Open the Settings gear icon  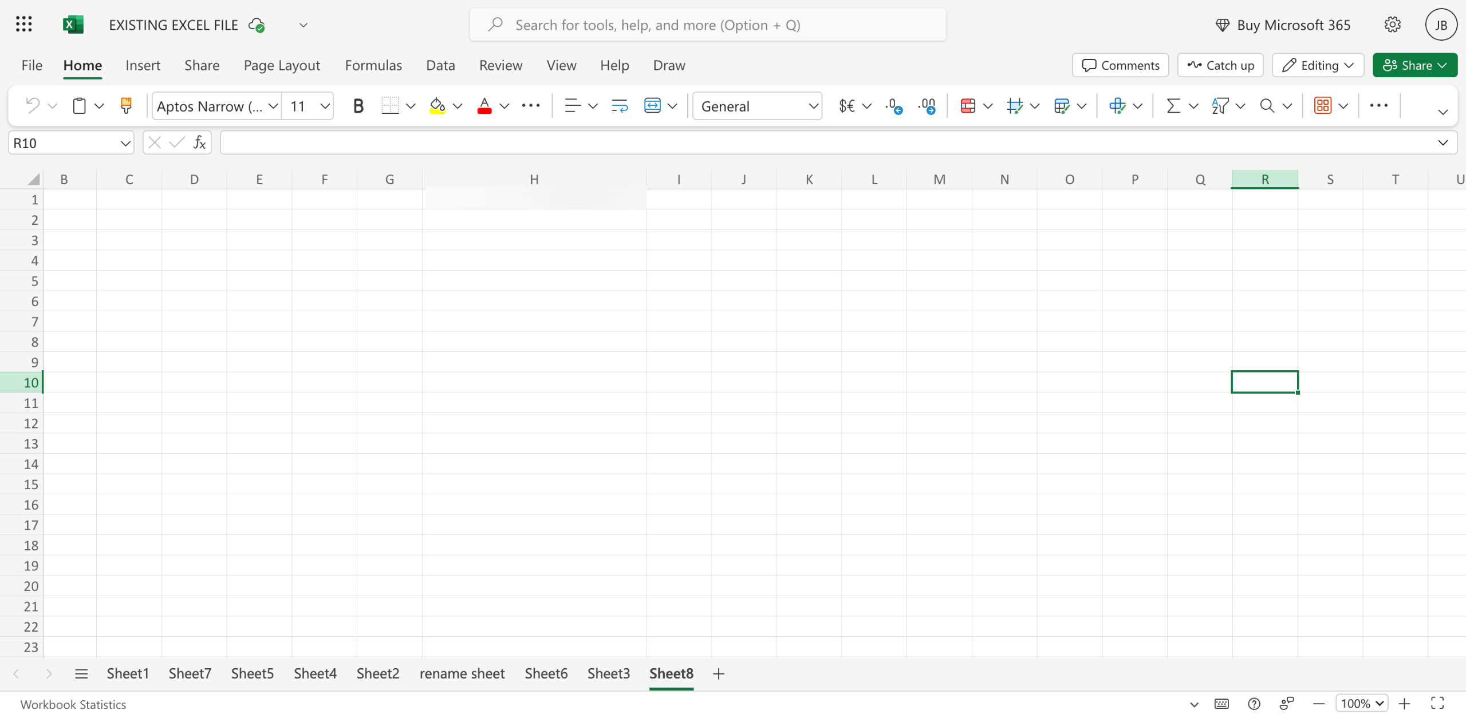click(x=1392, y=25)
